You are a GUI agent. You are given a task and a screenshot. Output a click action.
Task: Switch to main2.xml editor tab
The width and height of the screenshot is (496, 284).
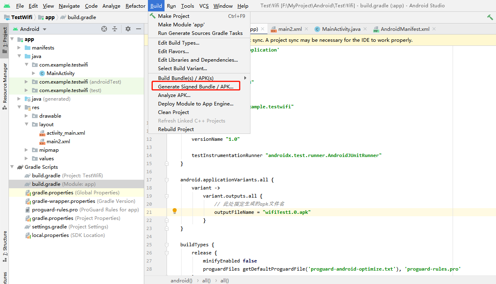click(x=290, y=29)
